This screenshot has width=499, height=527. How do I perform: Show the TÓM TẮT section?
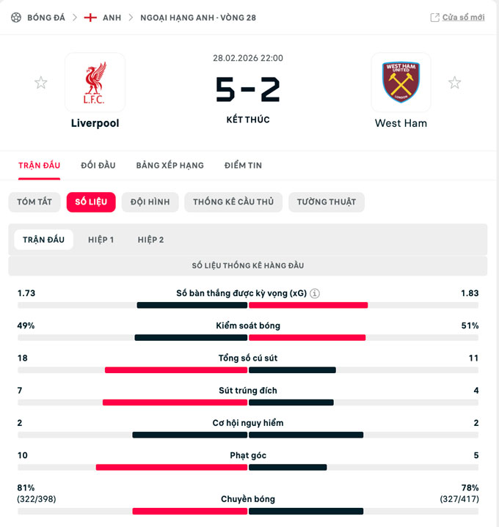click(34, 202)
